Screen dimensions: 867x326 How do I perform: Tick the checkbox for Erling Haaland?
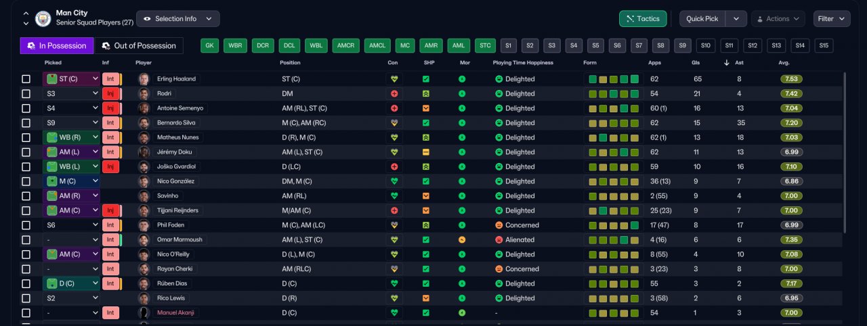(x=26, y=79)
